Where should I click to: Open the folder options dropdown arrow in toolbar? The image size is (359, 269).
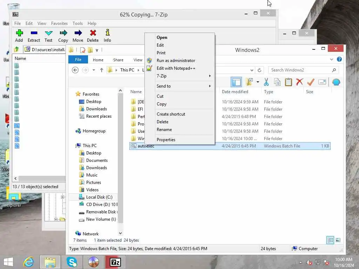[258, 82]
